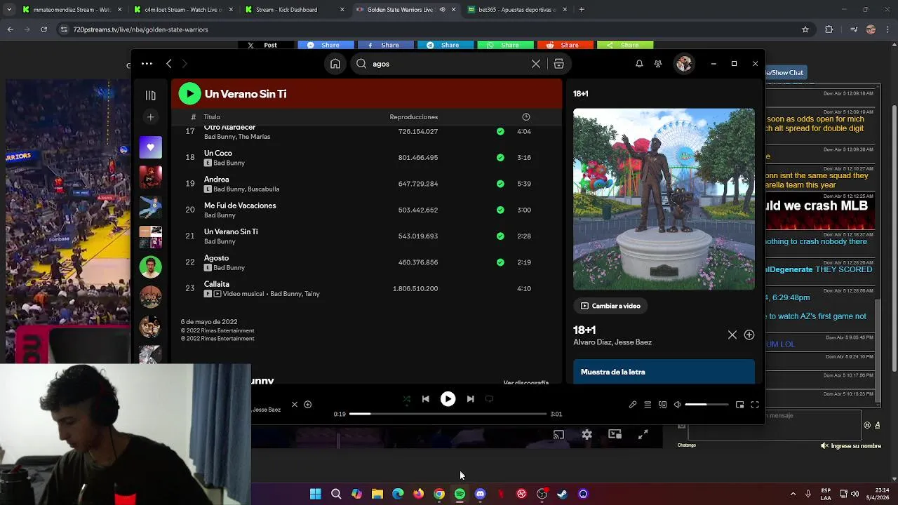Viewport: 898px width, 505px height.
Task: Toggle saved check for Un Verano Sin Ti track
Action: [500, 236]
